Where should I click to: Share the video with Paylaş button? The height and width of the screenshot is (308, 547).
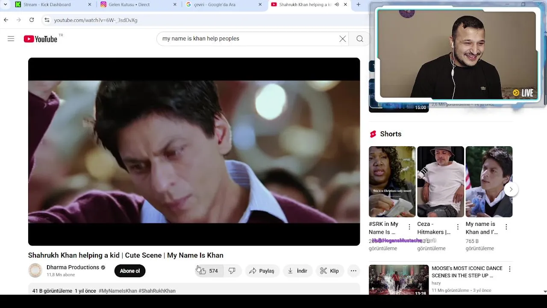pos(262,271)
